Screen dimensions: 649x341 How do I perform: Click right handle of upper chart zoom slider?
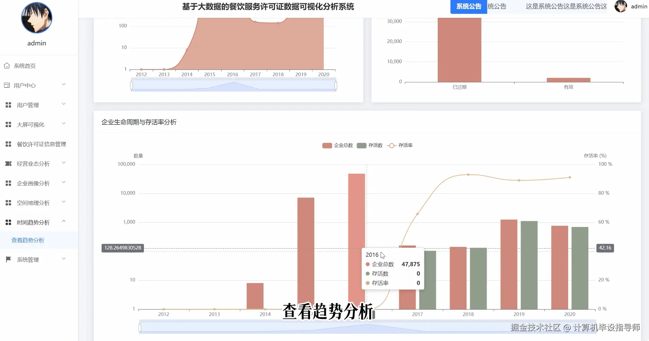336,85
